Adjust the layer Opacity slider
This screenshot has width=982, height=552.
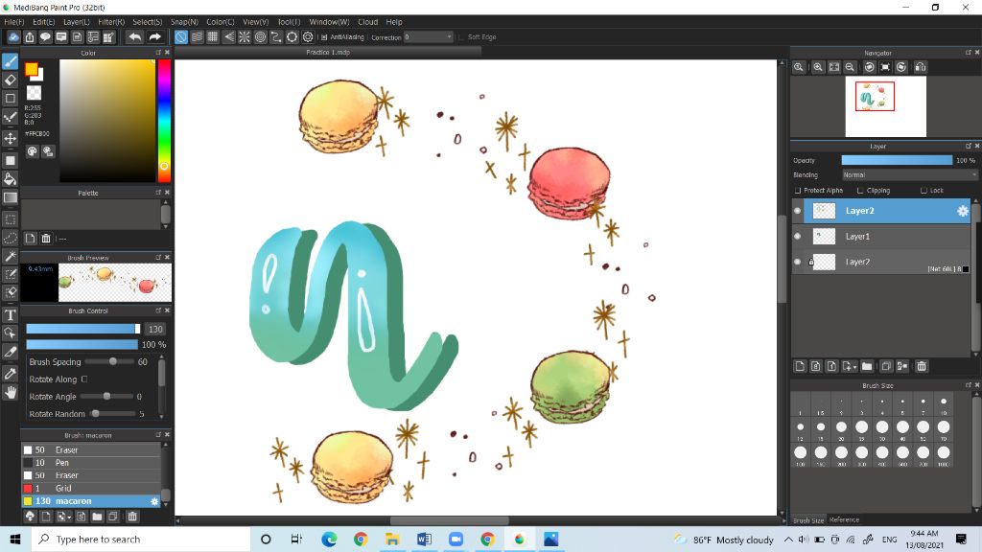coord(897,160)
